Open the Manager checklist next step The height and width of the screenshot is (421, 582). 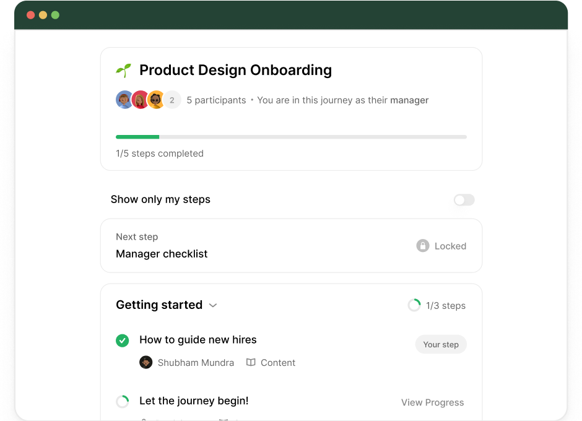coord(162,254)
